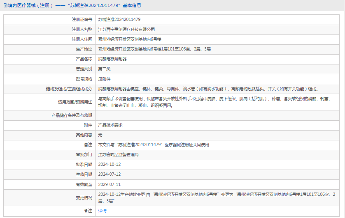
Task: Click the 注册证编号 label
Action: click(82, 20)
